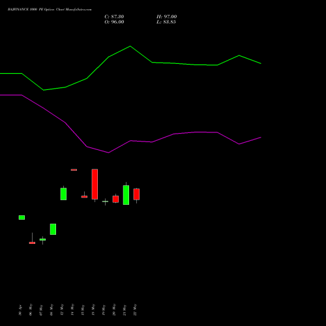
Task: Click the peak of the green line
Action: [130, 46]
